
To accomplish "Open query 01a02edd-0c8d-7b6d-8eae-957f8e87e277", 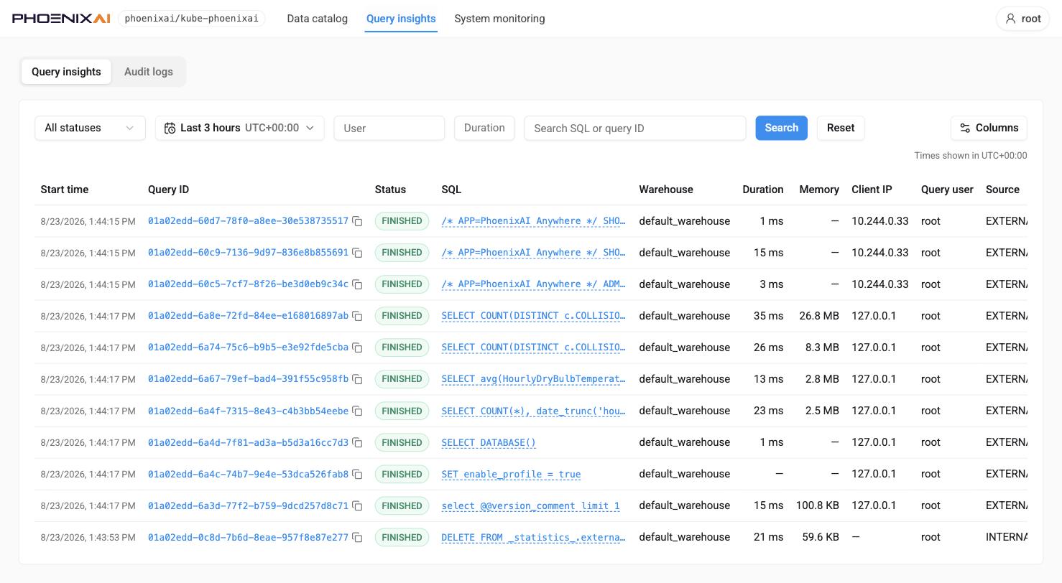I will (x=248, y=537).
